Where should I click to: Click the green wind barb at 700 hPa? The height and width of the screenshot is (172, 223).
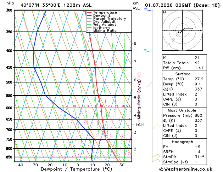[155, 127]
